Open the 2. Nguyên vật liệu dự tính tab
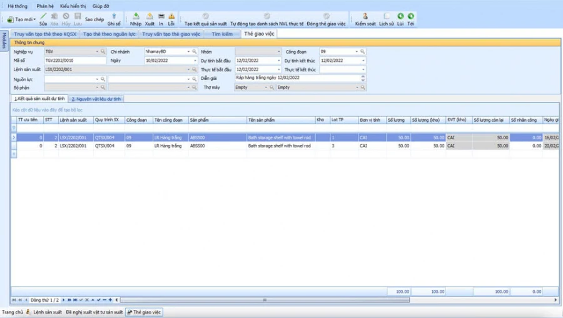This screenshot has height=318, width=563. [x=96, y=99]
